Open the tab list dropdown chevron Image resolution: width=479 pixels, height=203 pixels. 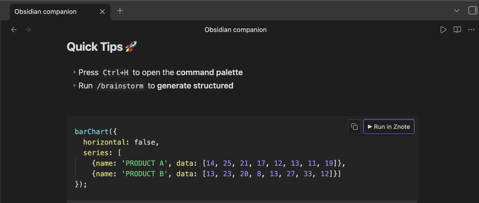pos(457,11)
